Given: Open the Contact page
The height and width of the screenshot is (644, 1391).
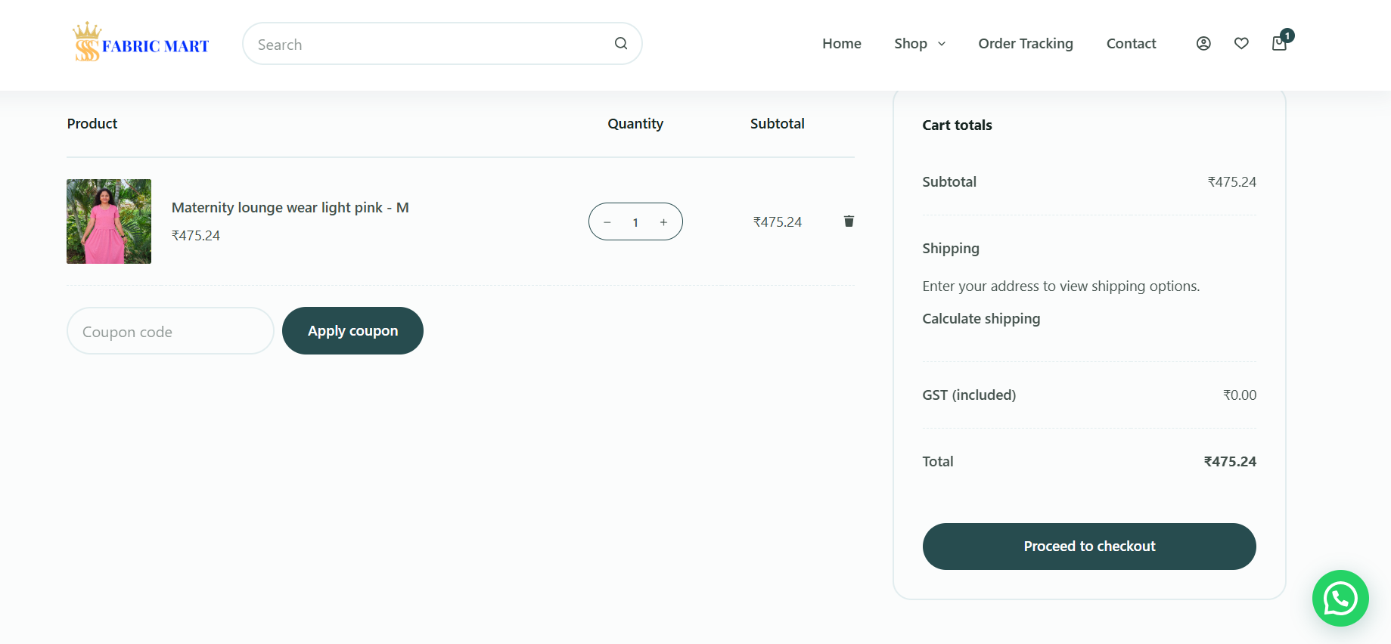Looking at the screenshot, I should [x=1131, y=44].
